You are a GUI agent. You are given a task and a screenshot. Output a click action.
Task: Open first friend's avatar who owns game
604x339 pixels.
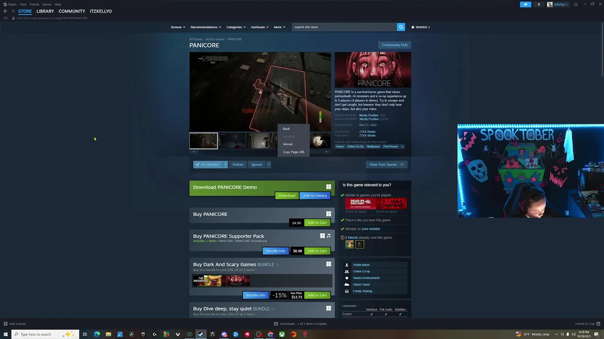tap(349, 244)
